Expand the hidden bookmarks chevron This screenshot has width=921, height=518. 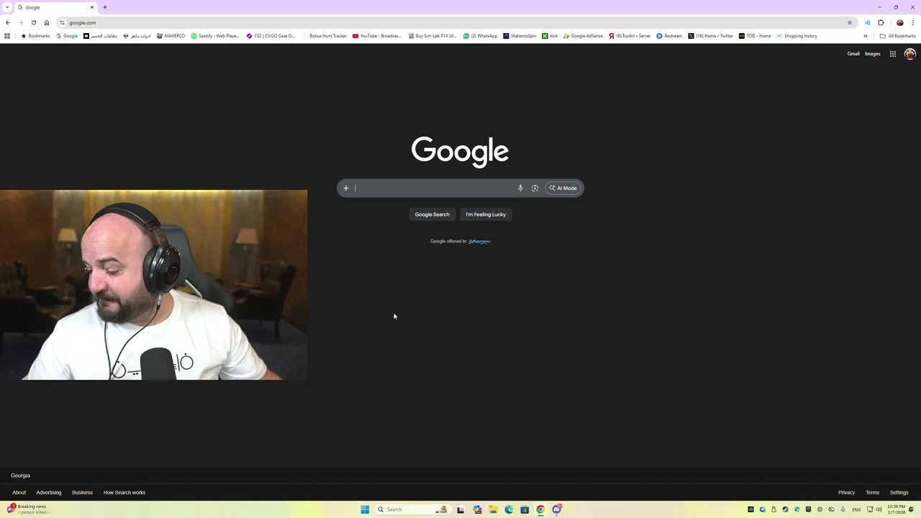tap(866, 36)
